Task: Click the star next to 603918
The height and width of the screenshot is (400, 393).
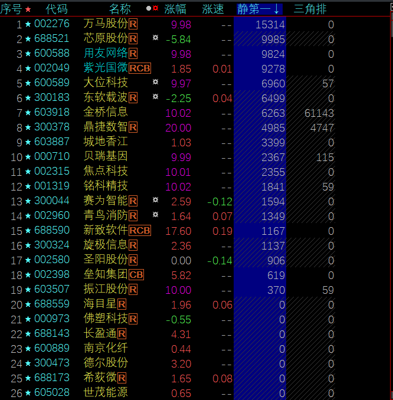Action: [x=28, y=113]
